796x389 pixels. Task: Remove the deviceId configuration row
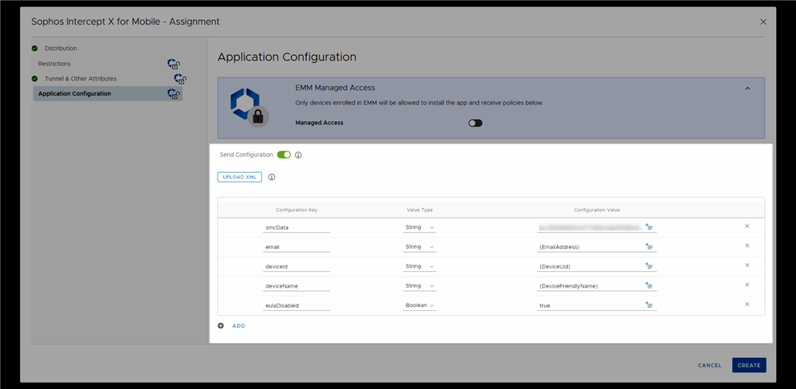(747, 265)
